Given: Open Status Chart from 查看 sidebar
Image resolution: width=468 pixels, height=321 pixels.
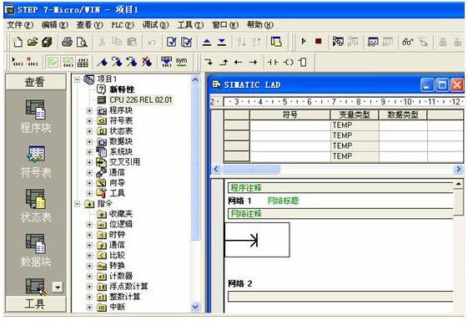Looking at the screenshot, I should point(36,206).
